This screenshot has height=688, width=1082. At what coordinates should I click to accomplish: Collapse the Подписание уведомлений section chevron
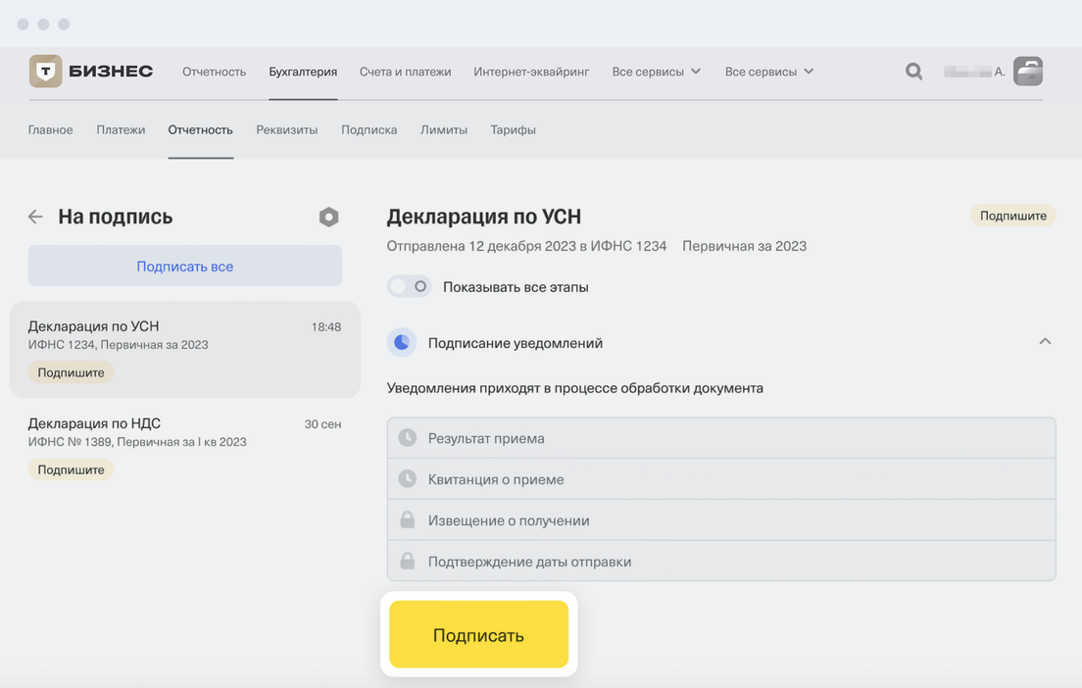coord(1045,342)
